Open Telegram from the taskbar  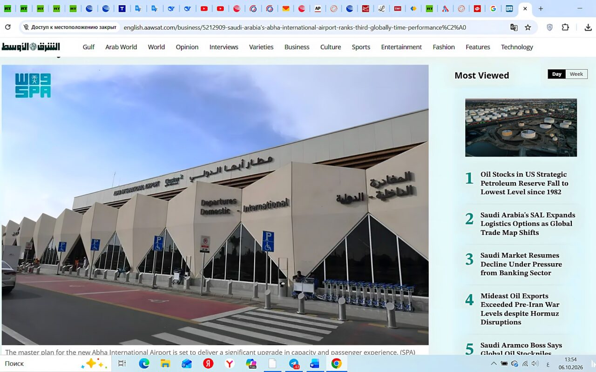pyautogui.click(x=294, y=364)
